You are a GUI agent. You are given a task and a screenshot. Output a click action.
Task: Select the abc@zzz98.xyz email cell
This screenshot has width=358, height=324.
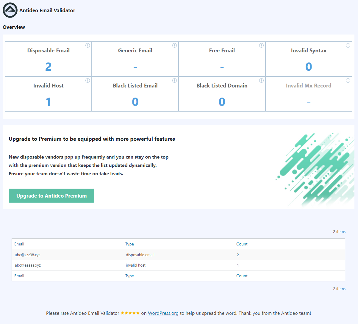[x=28, y=255]
